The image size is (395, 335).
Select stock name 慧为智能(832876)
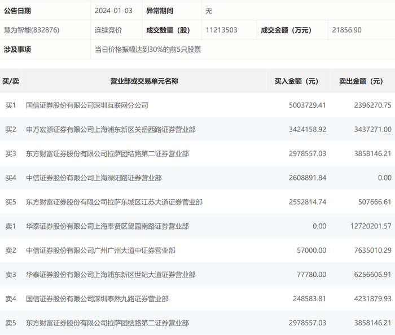click(32, 30)
